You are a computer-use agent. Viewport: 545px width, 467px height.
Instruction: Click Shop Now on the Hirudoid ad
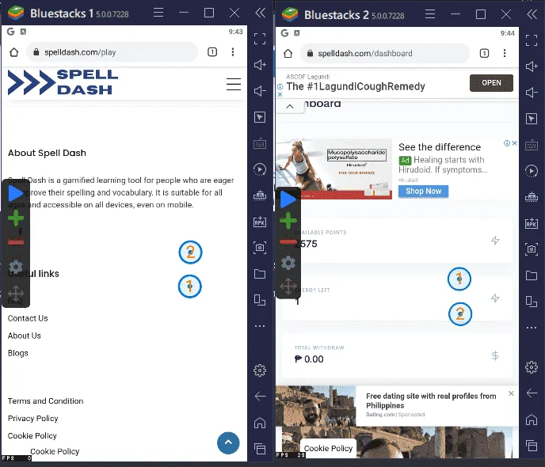coord(423,192)
